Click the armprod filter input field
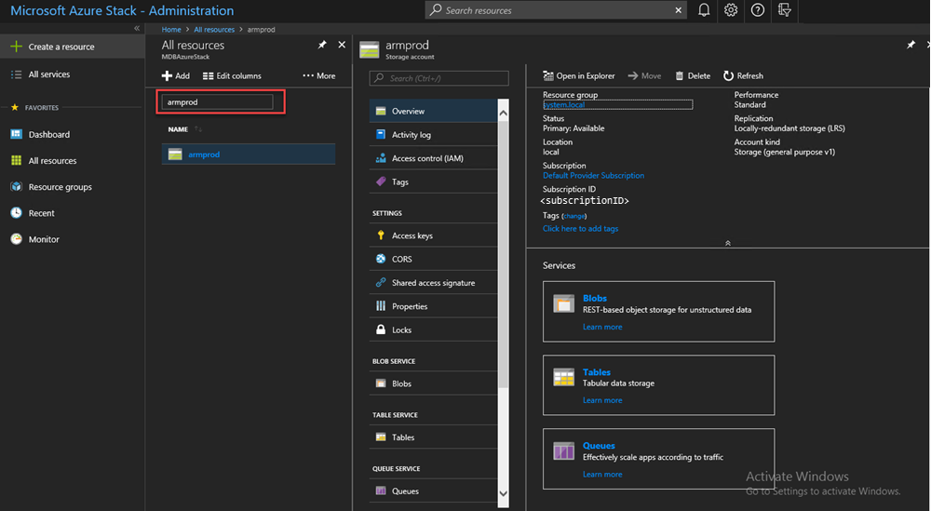Image resolution: width=931 pixels, height=511 pixels. [x=219, y=101]
